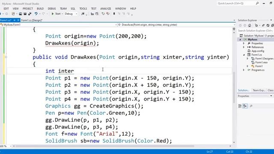Image resolution: width=274 pixels, height=154 pixels.
Task: Switch to Form1.cs [Design] tab
Action: tap(32, 20)
